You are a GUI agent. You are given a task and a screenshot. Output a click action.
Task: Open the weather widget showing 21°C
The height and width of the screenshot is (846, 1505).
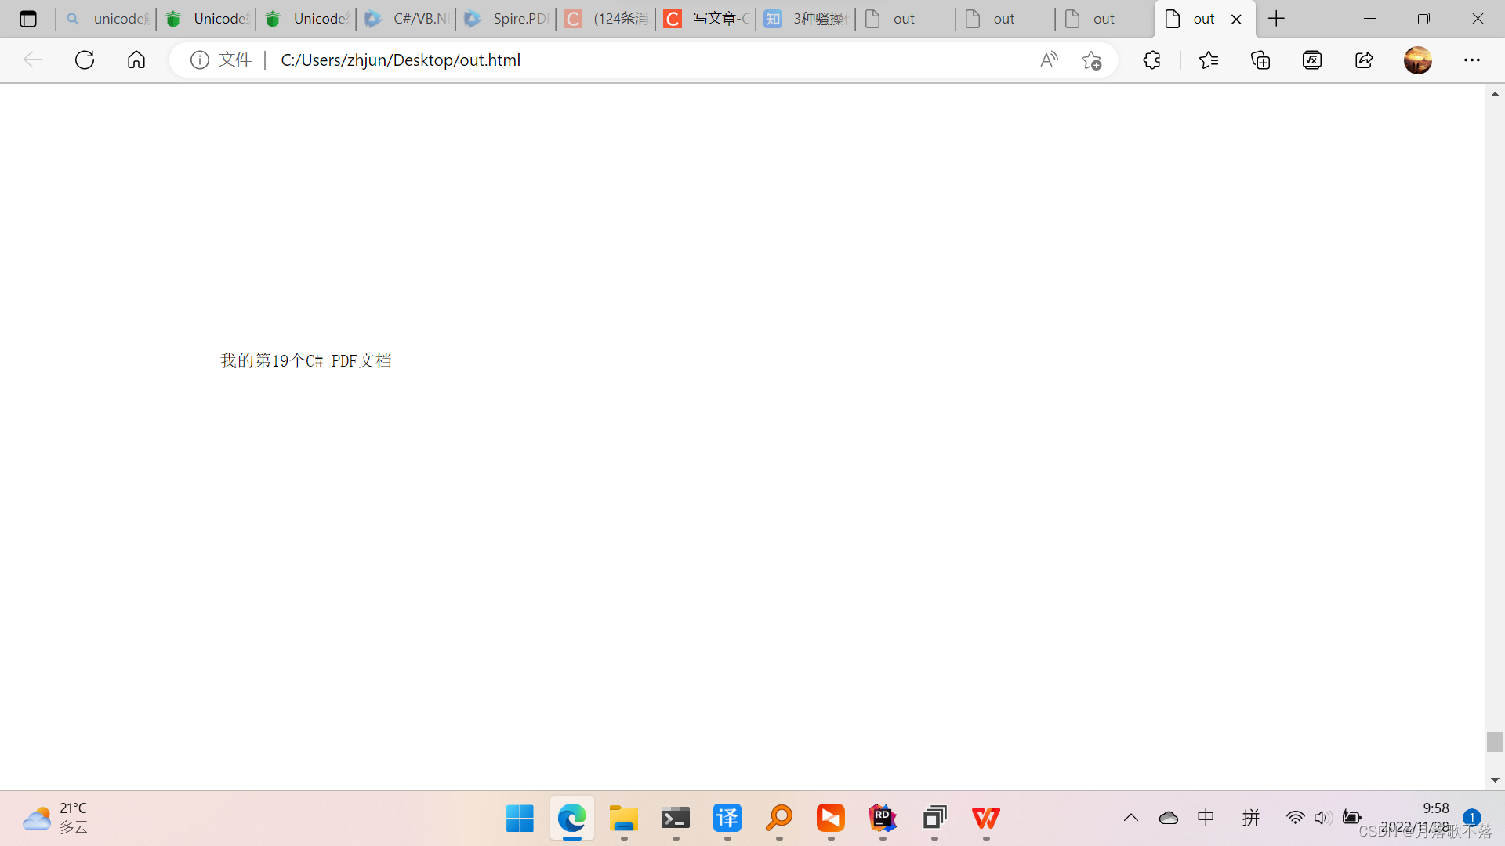click(x=56, y=818)
